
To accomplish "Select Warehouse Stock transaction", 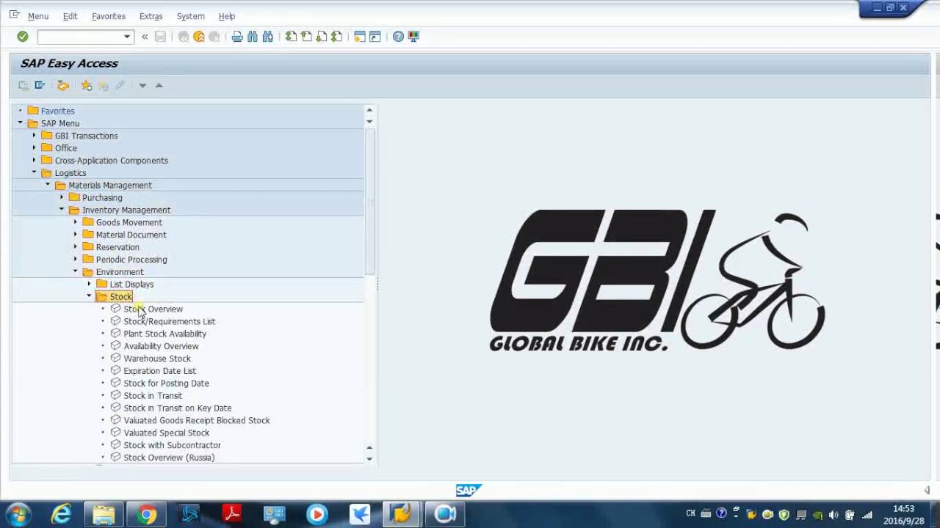I will pyautogui.click(x=157, y=359).
